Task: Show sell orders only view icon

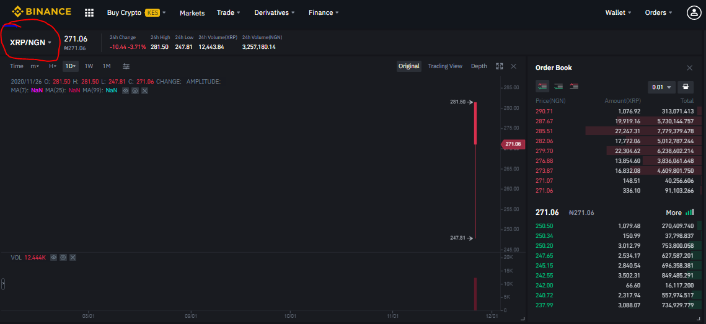Action: coord(574,86)
